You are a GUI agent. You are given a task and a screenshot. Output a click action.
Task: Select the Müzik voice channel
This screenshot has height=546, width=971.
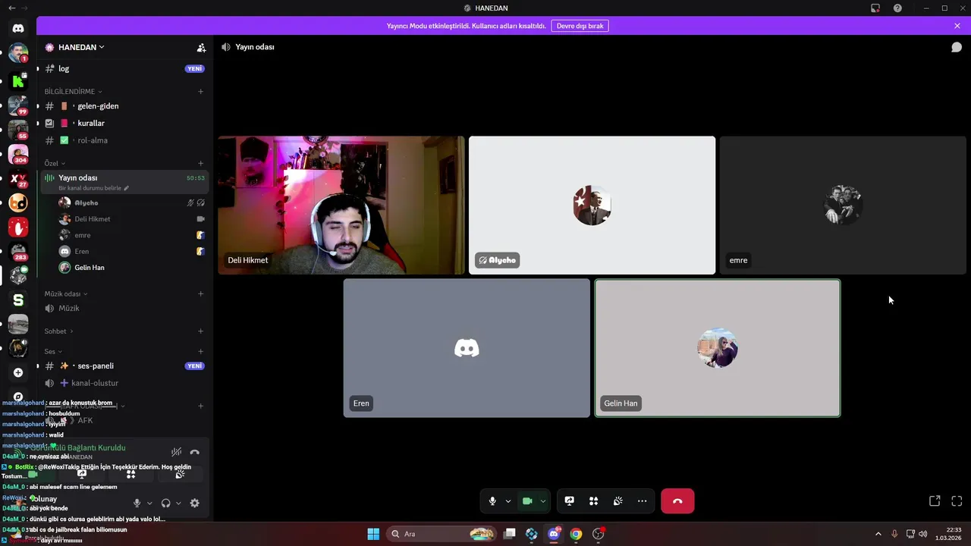124,308
